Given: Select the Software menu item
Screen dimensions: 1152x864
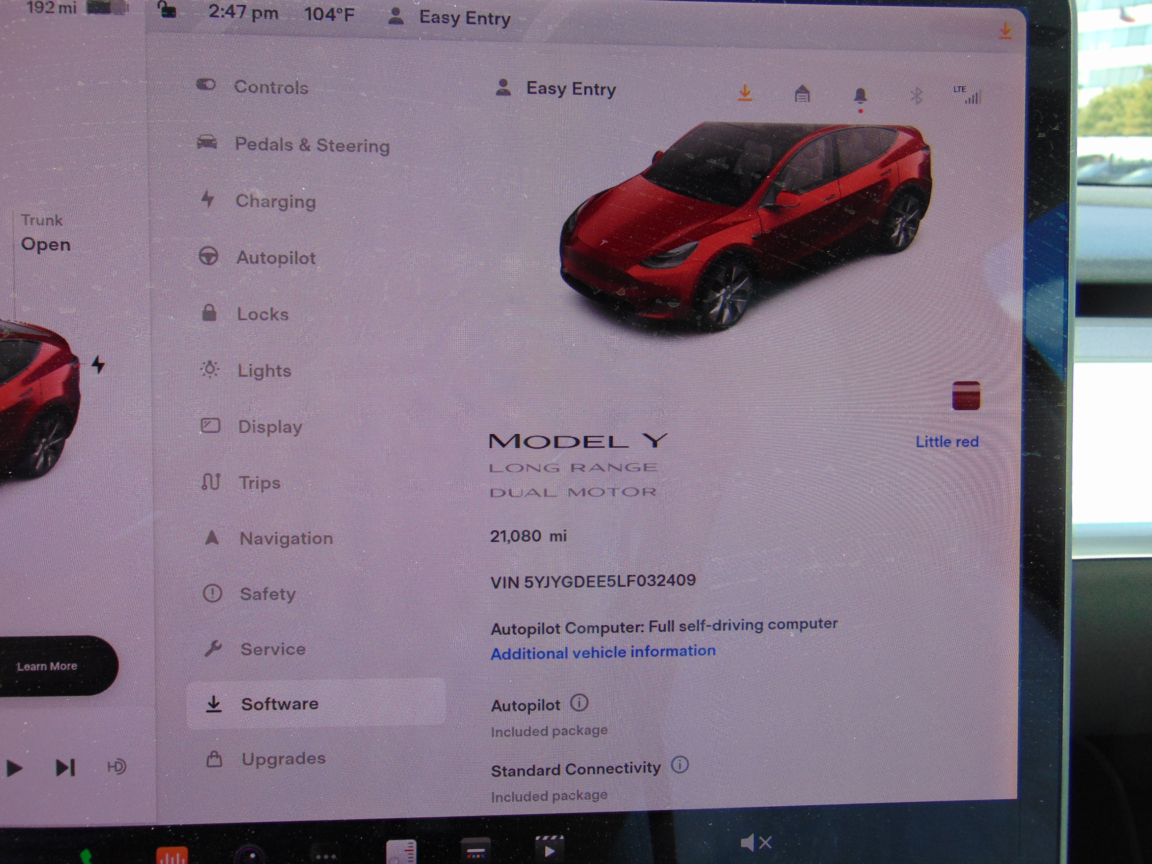Looking at the screenshot, I should 316,704.
